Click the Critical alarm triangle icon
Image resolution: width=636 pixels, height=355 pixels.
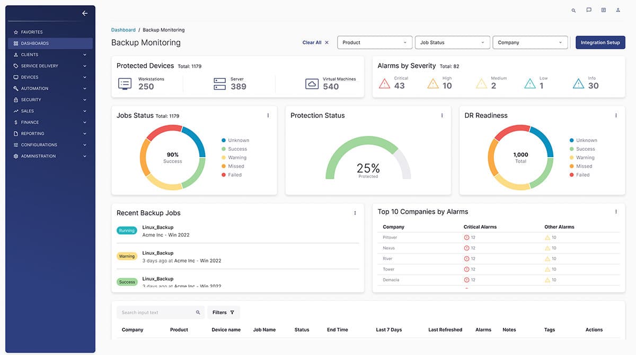(384, 83)
